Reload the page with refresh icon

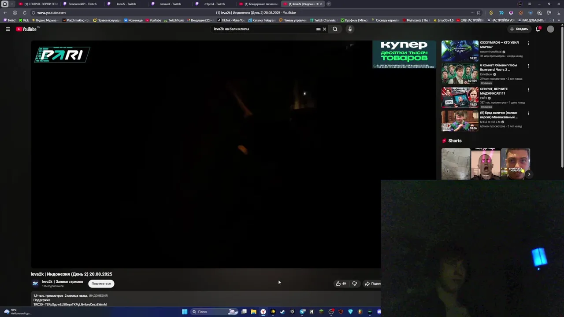(x=24, y=13)
